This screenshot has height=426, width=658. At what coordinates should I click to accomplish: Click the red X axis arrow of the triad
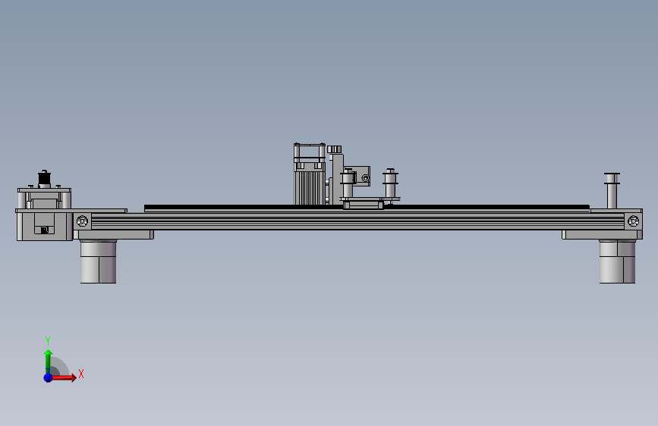(65, 377)
